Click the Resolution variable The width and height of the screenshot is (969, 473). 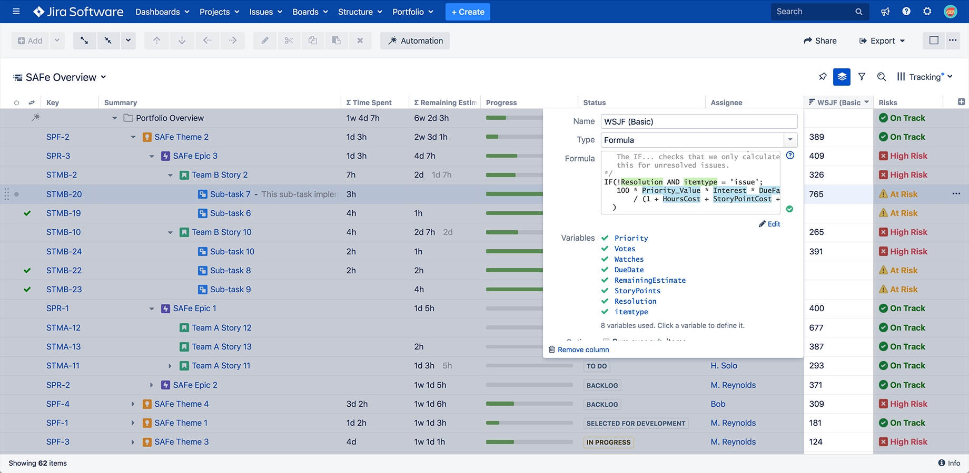635,301
